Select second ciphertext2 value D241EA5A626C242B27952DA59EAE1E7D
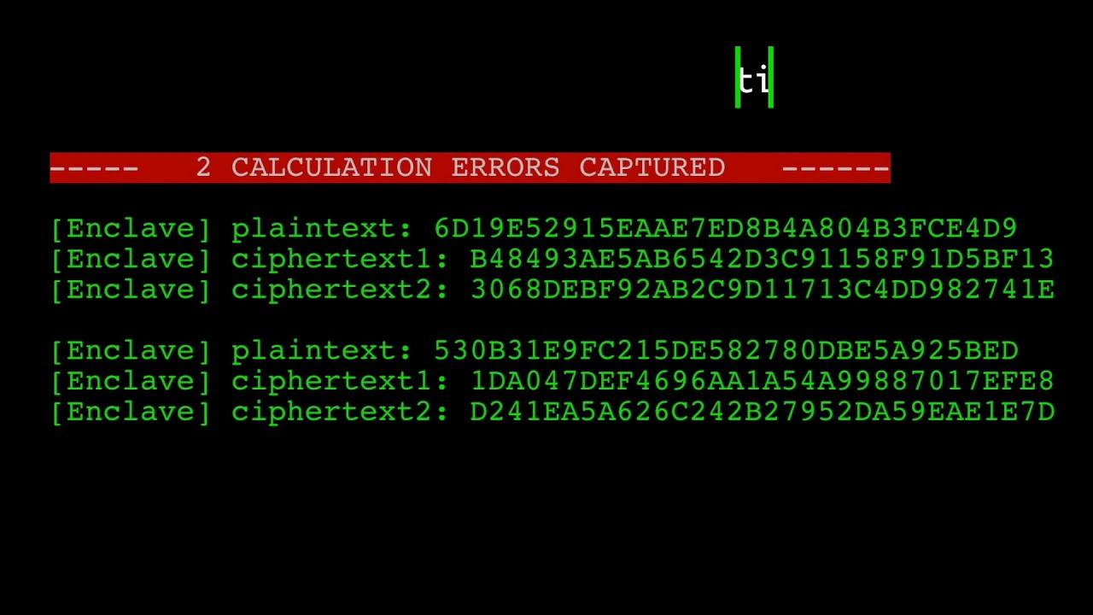 pyautogui.click(x=762, y=412)
